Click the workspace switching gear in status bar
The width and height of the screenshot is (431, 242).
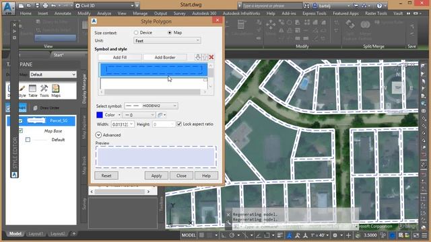coord(335,235)
